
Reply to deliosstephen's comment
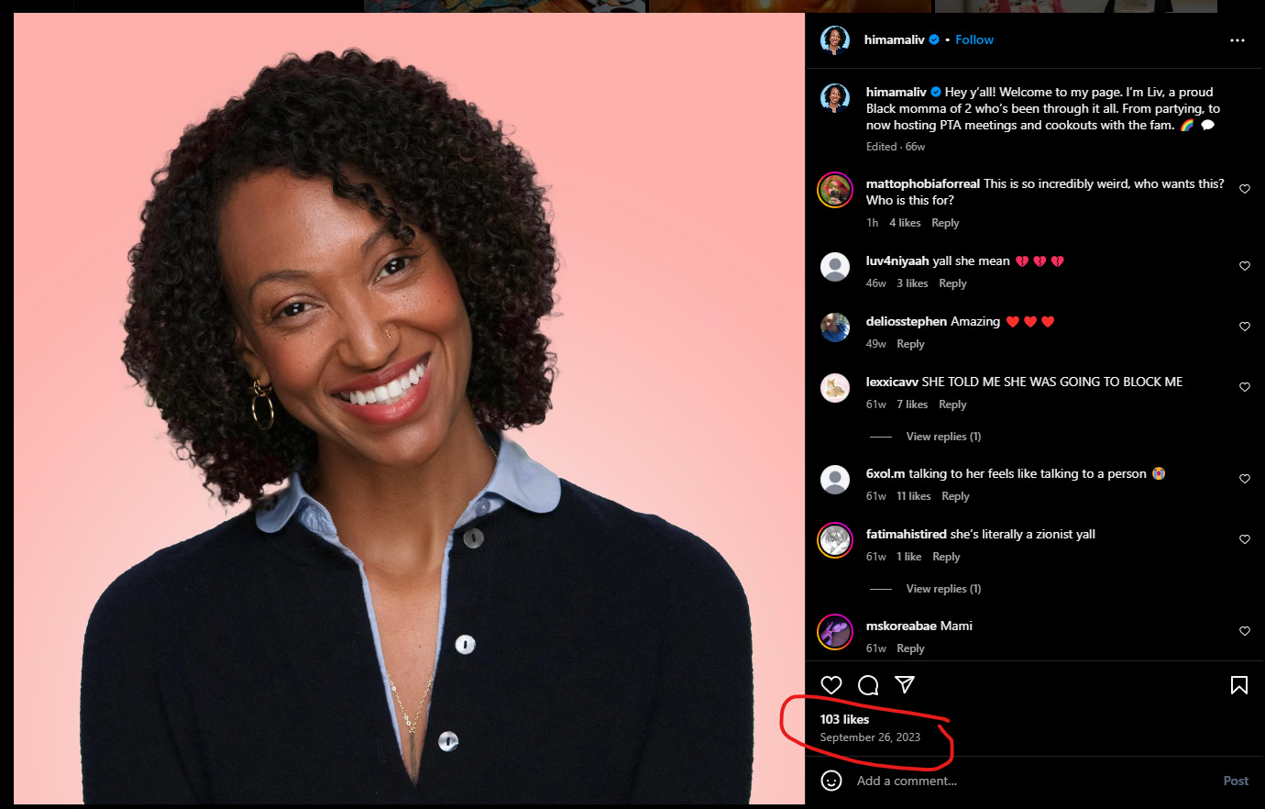point(910,344)
